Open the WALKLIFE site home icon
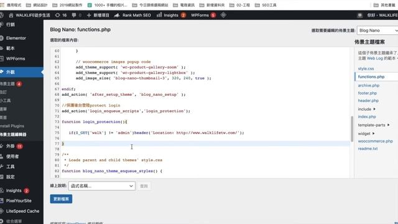398x224 pixels. pyautogui.click(x=11, y=15)
